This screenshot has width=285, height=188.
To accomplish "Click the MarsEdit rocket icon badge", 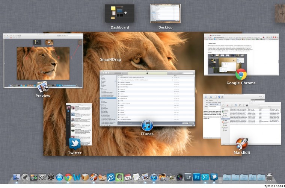I will (x=241, y=144).
